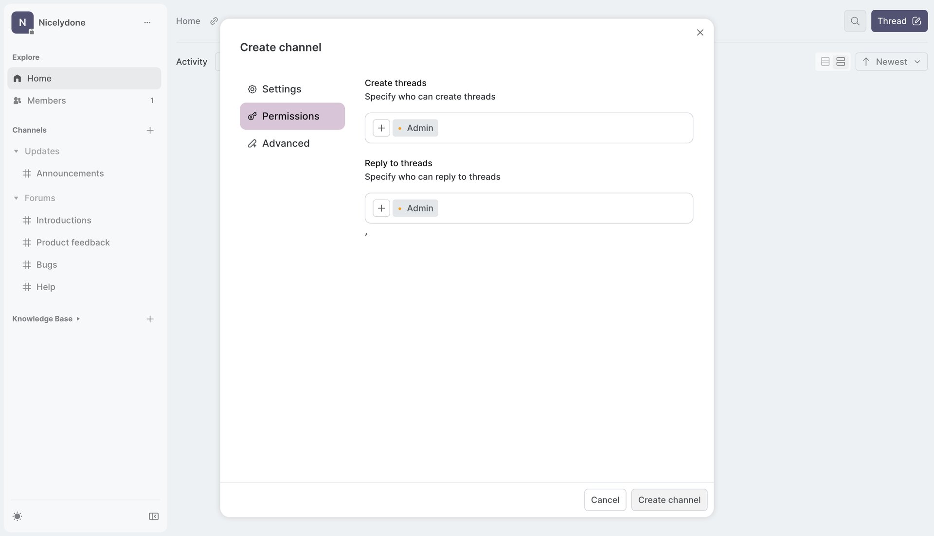Start a new Thread
Viewport: 934px width, 536px height.
pos(899,21)
